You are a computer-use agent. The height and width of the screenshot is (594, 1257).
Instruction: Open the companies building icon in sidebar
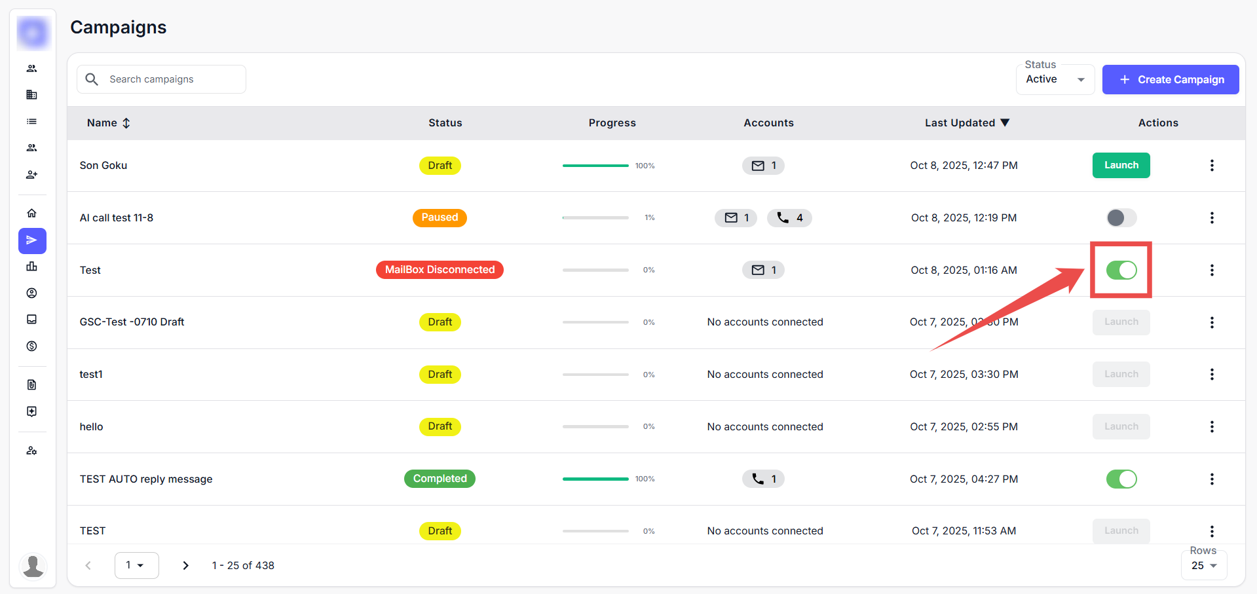pos(31,95)
